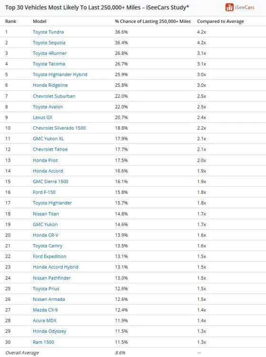The width and height of the screenshot is (266, 357).
Task: Open the Honda CR-V link
Action: pos(46,235)
